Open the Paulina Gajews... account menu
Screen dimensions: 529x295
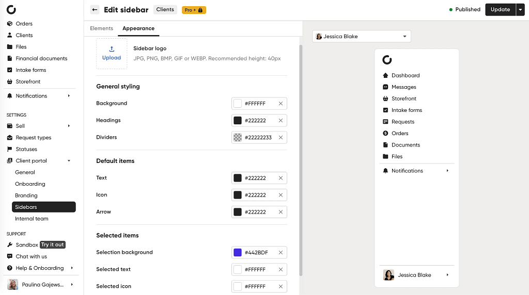[x=40, y=285]
